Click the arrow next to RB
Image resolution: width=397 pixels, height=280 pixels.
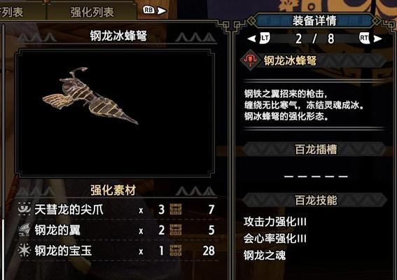(162, 10)
